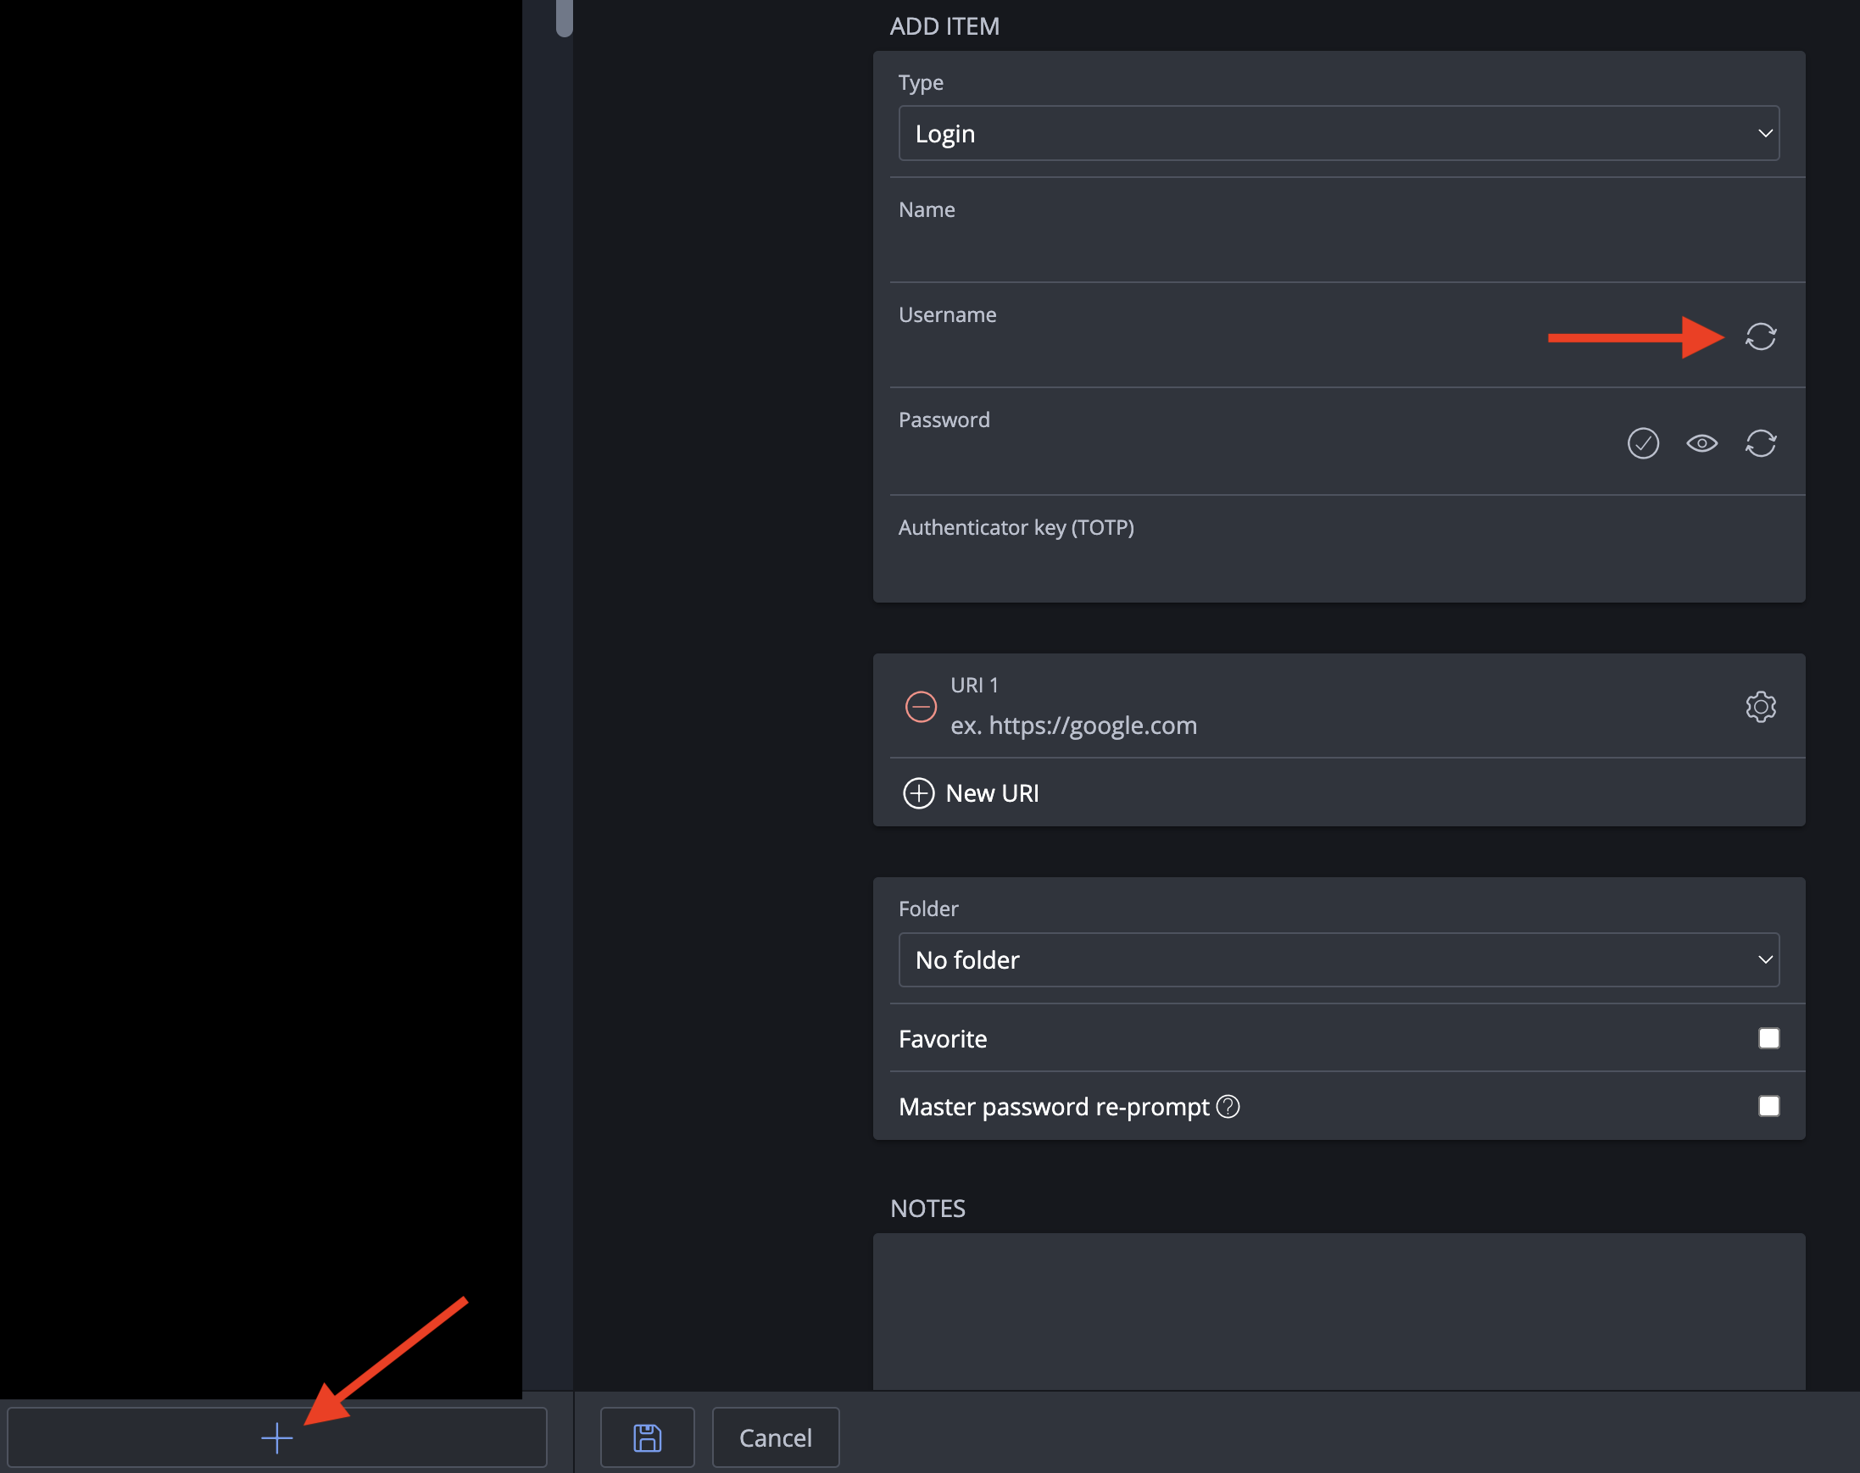Regenerate the password using the refresh icon

click(x=1761, y=442)
